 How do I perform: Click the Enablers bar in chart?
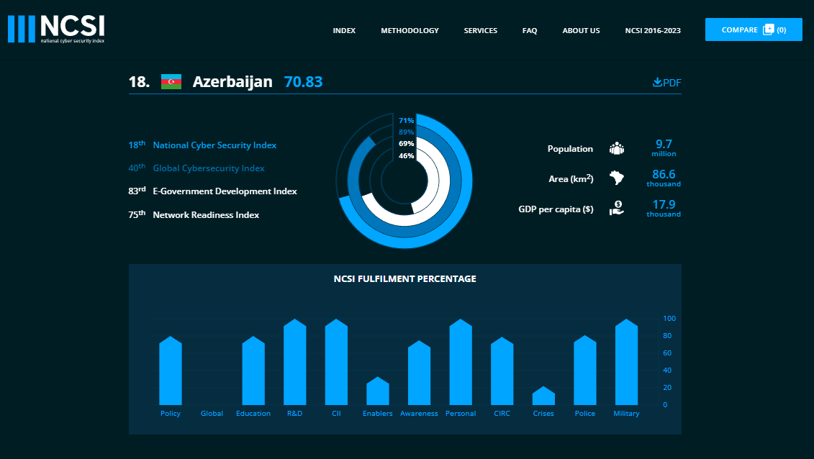(x=378, y=391)
